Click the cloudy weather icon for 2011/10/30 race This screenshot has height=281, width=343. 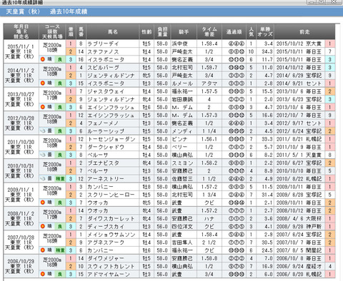43,155
